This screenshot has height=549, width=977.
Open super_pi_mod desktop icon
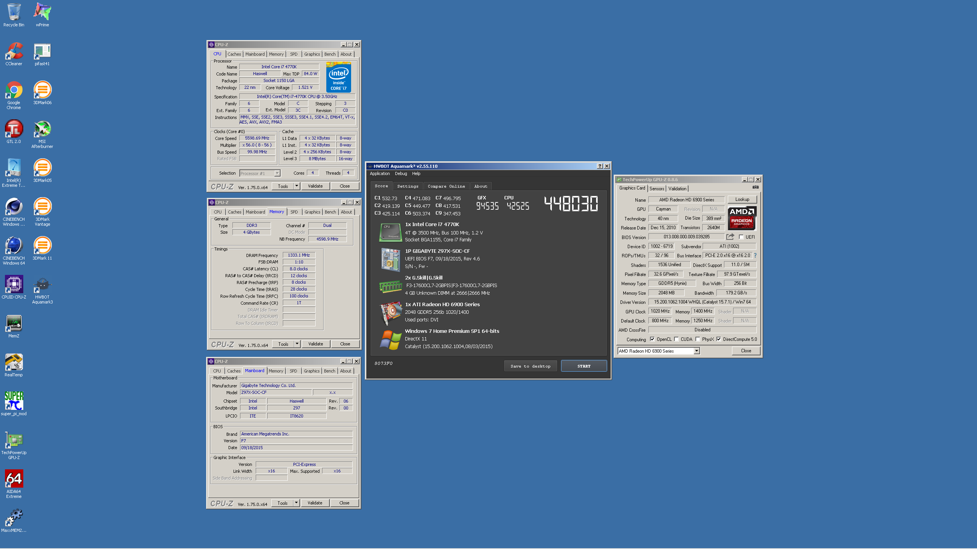tap(14, 404)
